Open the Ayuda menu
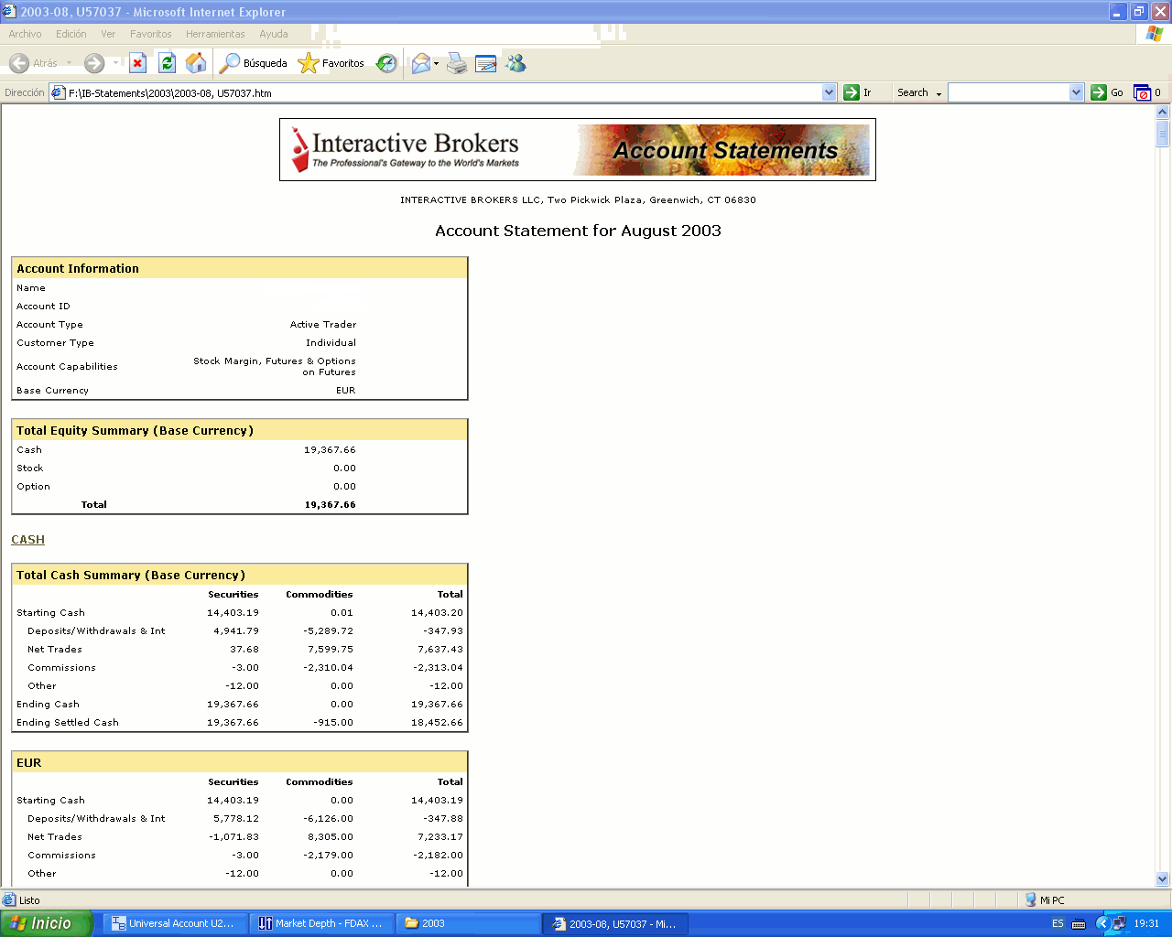This screenshot has width=1172, height=937. tap(273, 34)
